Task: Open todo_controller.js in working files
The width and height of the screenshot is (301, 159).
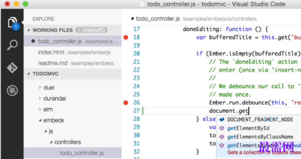Action: tap(72, 41)
